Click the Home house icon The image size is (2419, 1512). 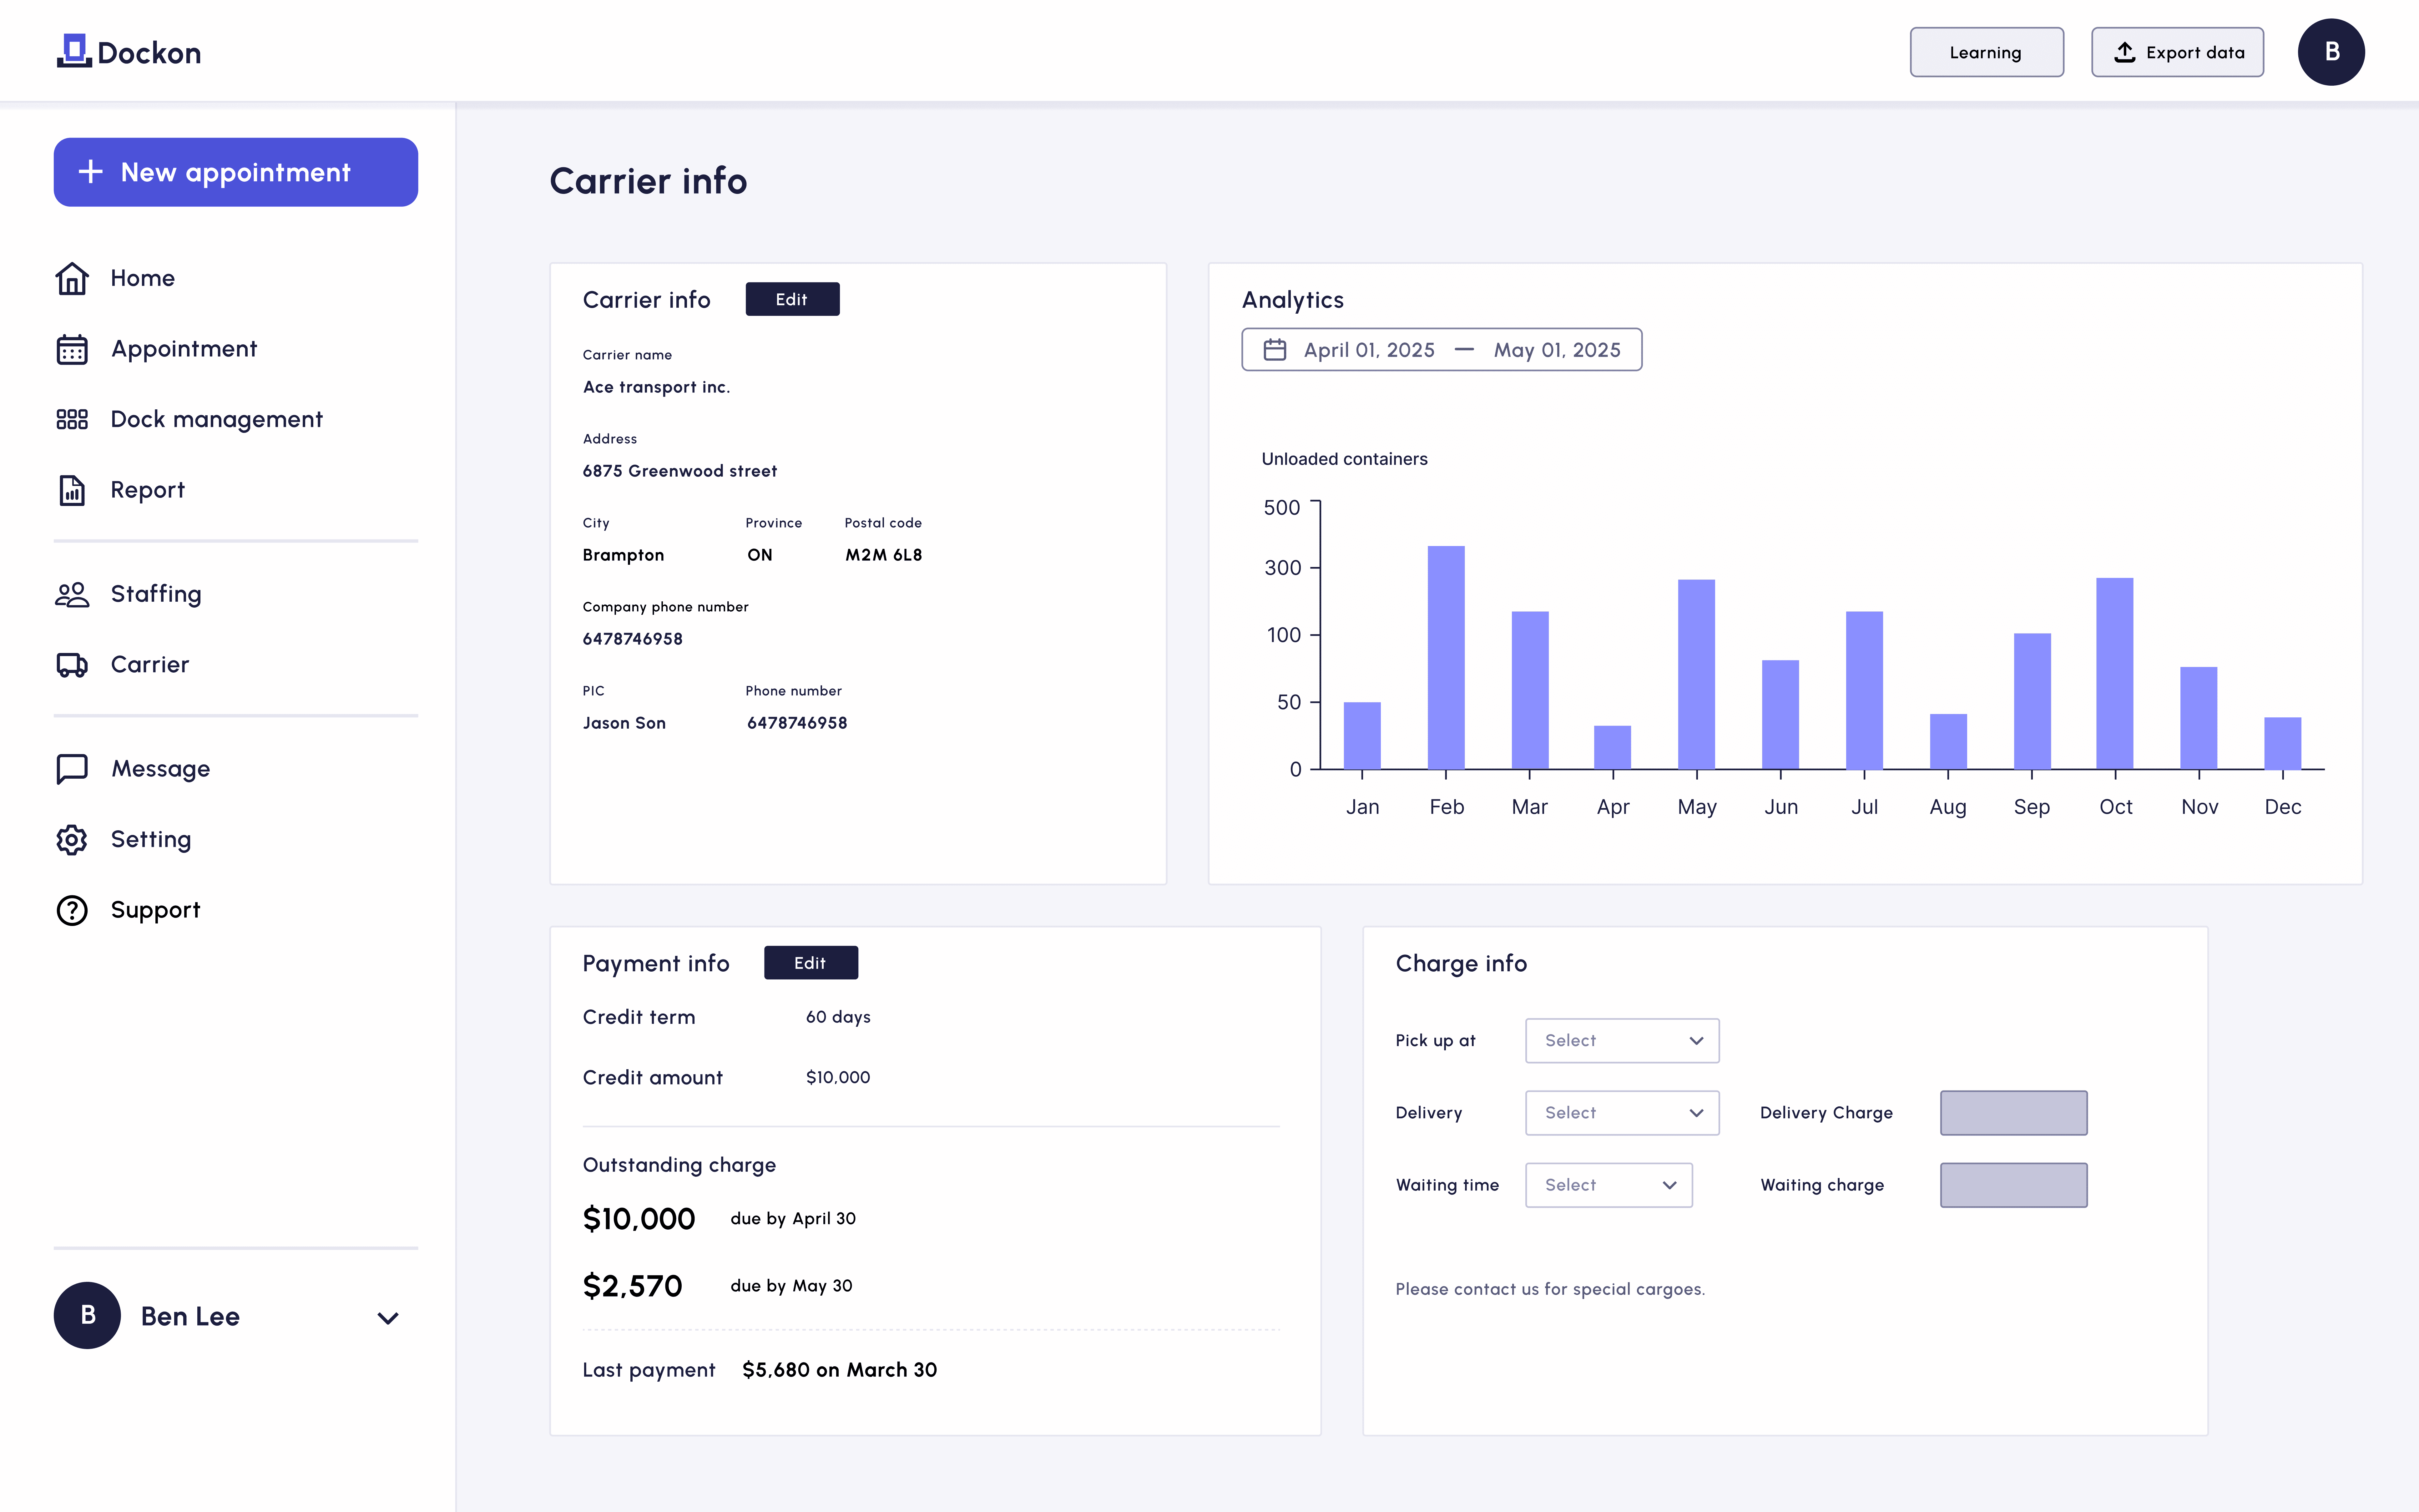[72, 278]
